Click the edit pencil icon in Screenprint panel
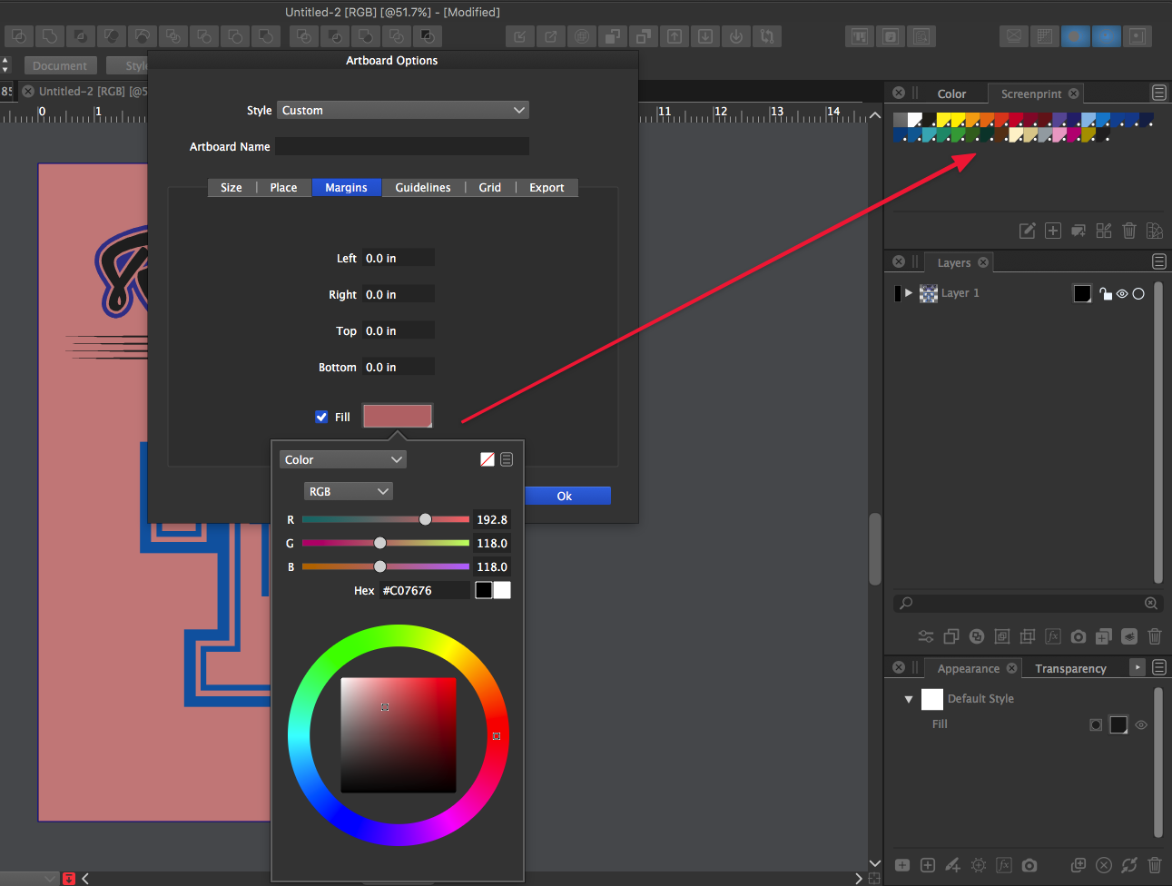1172x886 pixels. (x=1027, y=231)
